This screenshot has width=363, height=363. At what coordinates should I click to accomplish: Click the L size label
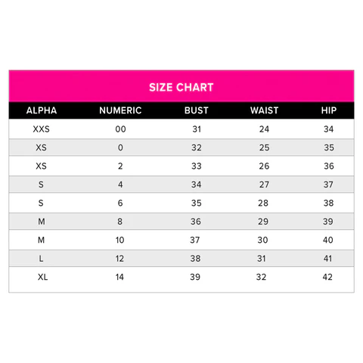(41, 259)
